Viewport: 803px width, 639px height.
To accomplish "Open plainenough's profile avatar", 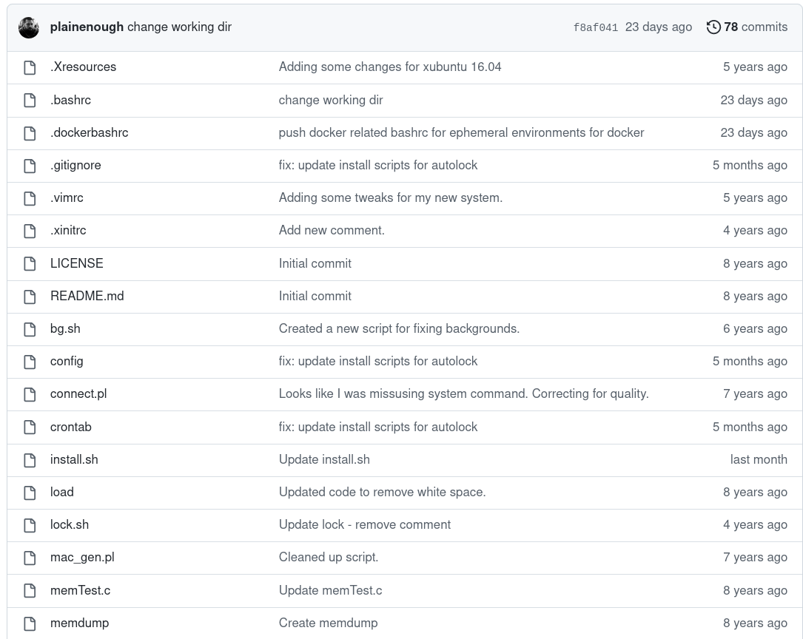I will point(29,27).
